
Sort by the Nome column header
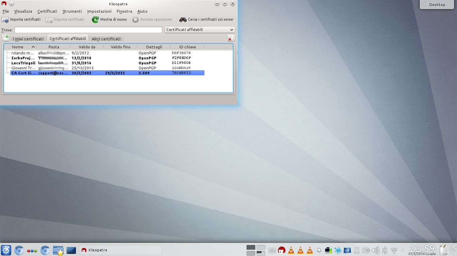click(x=18, y=47)
